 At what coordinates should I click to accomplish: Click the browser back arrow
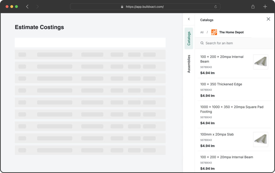pos(27,7)
